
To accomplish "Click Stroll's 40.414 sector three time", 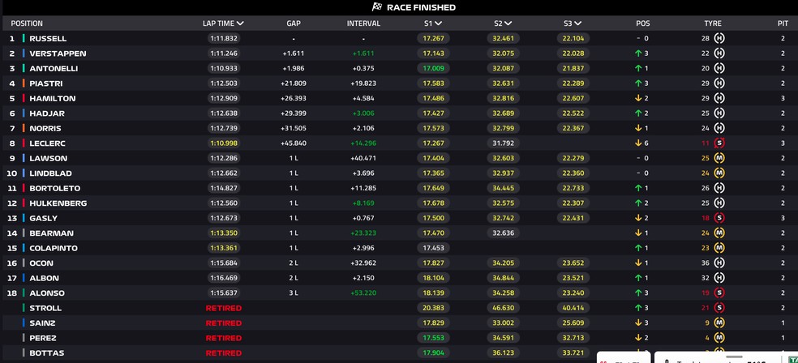I will (x=573, y=308).
